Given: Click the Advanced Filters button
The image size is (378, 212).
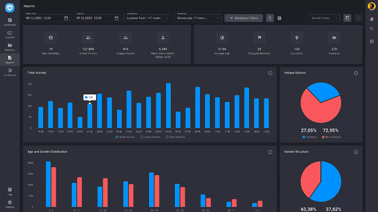Looking at the screenshot, I should [x=243, y=18].
